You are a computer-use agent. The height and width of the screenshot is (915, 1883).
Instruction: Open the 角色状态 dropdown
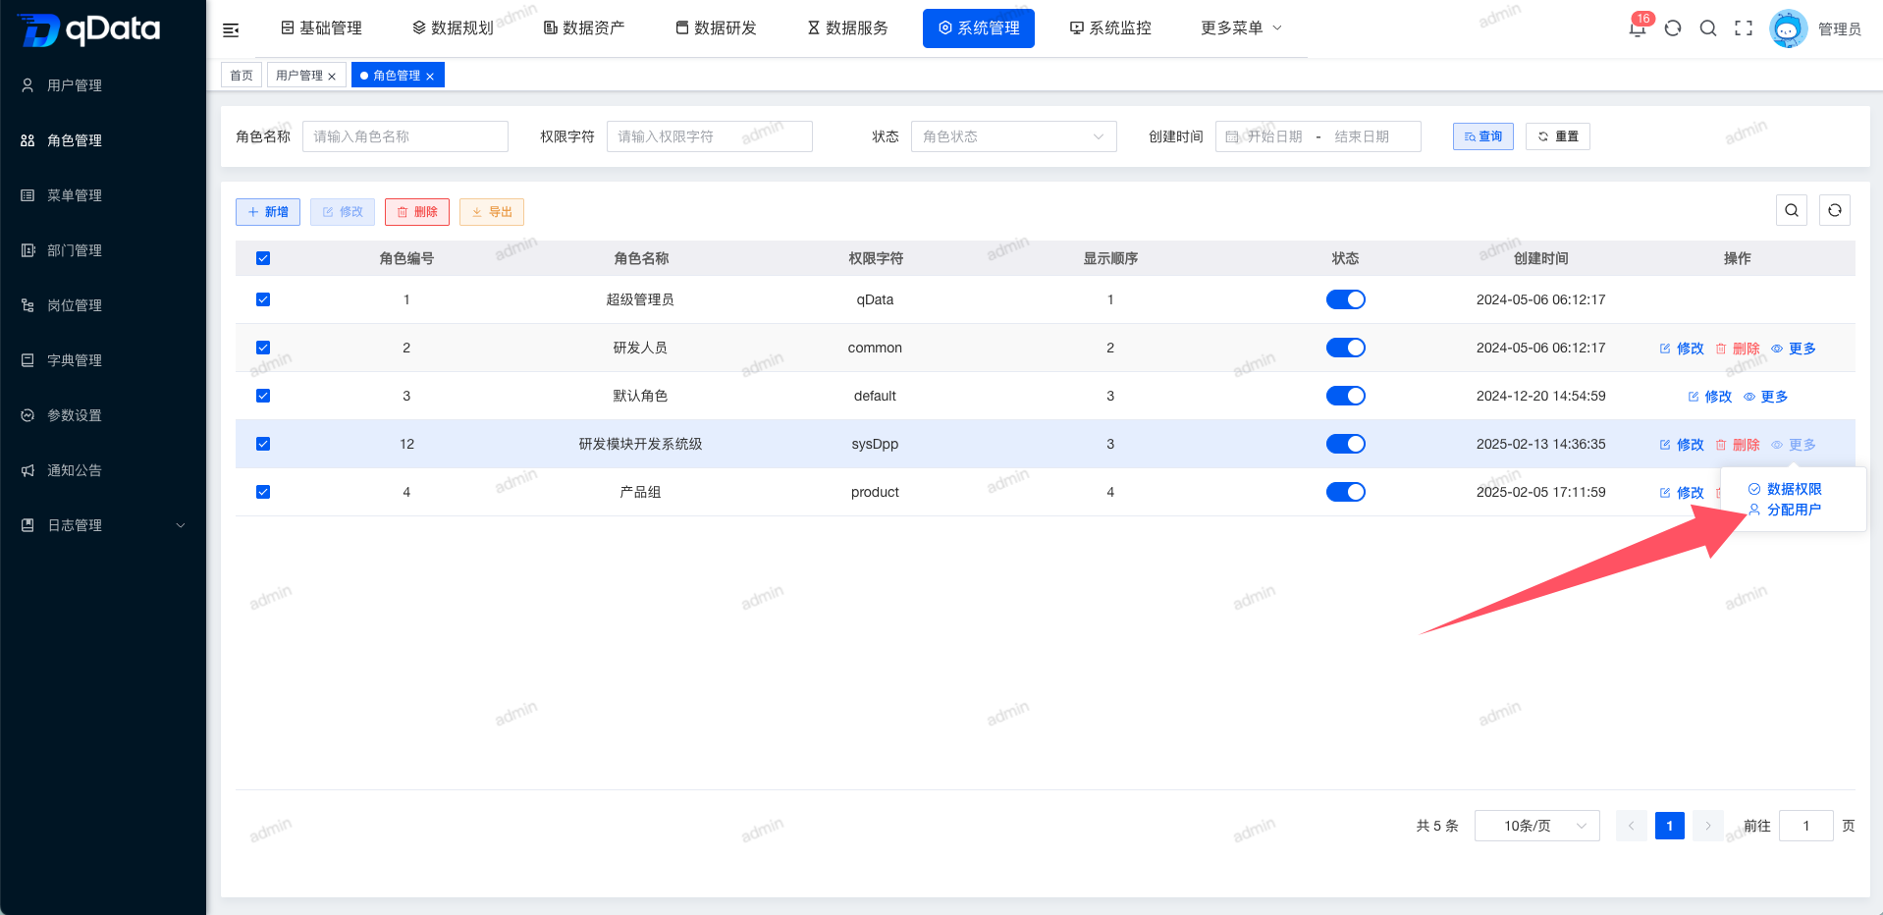point(1014,136)
